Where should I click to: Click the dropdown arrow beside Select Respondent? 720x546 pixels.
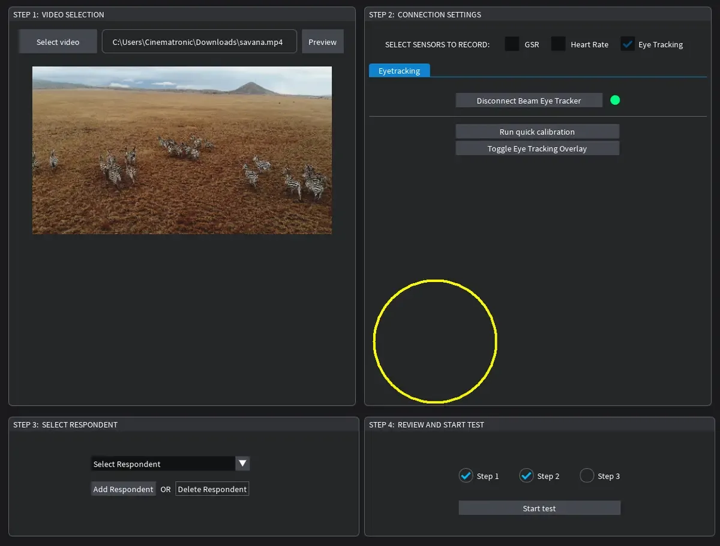point(242,463)
